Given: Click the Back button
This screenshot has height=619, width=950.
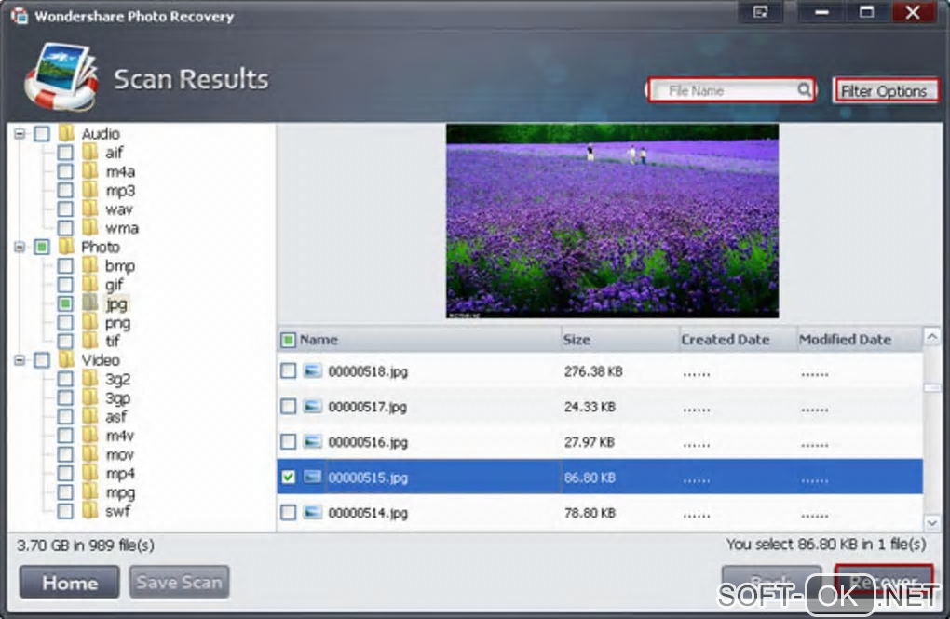Looking at the screenshot, I should coord(771,581).
